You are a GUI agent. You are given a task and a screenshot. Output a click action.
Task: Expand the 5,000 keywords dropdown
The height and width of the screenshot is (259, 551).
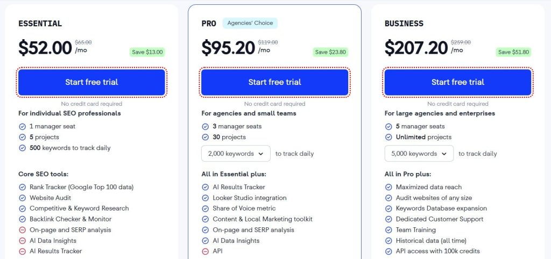pos(419,154)
